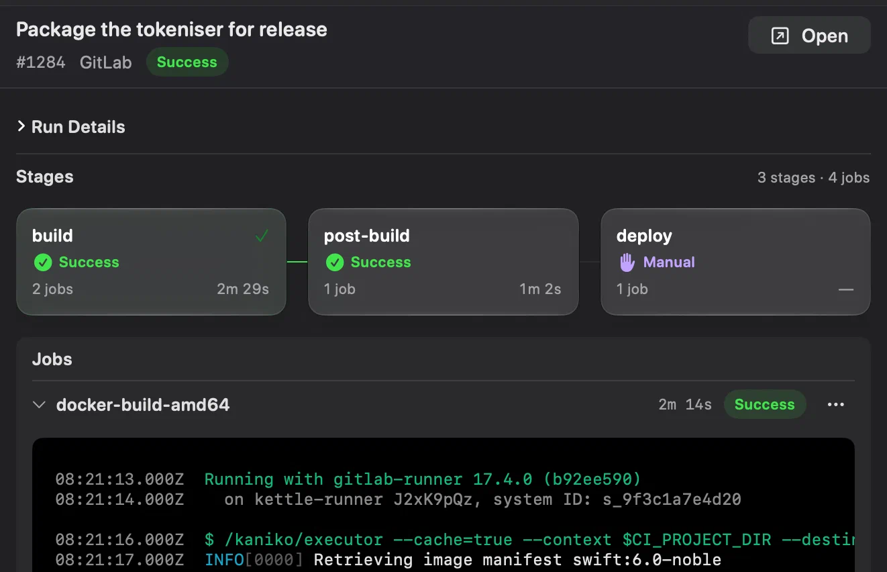Image resolution: width=887 pixels, height=572 pixels.
Task: Click the Stages section heading
Action: [x=45, y=177]
